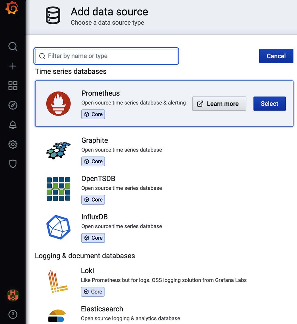
Task: Select the Loki data source
Action: [x=88, y=271]
